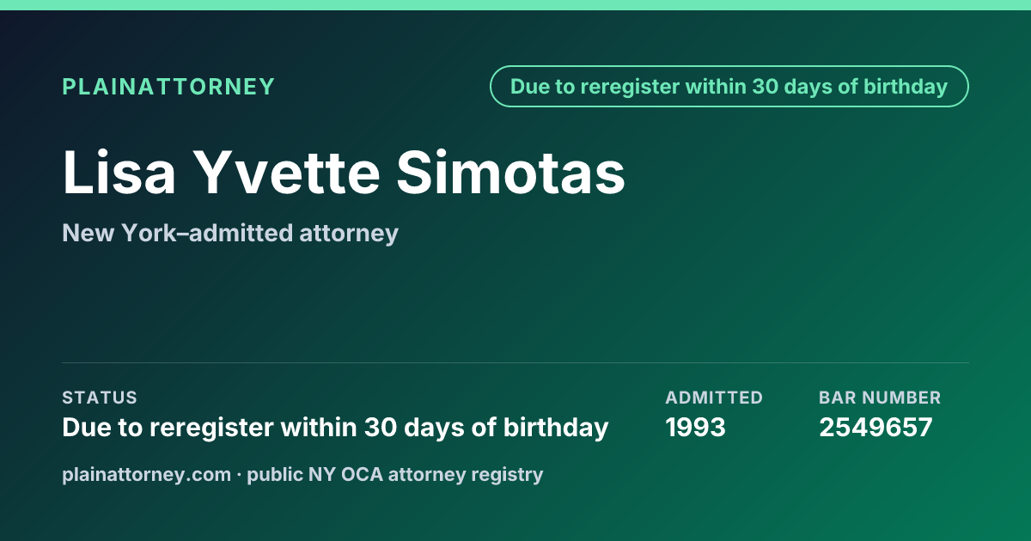
Task: Select the bold reregister status value text
Action: pyautogui.click(x=335, y=428)
